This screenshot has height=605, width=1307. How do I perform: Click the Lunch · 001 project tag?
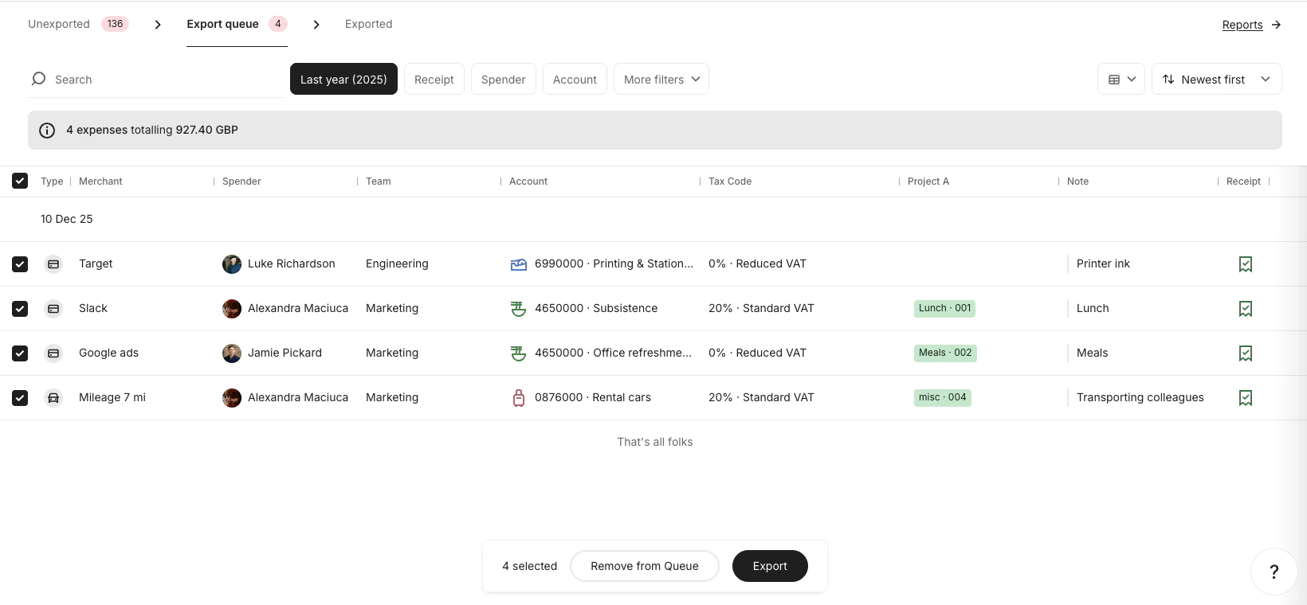pyautogui.click(x=944, y=308)
